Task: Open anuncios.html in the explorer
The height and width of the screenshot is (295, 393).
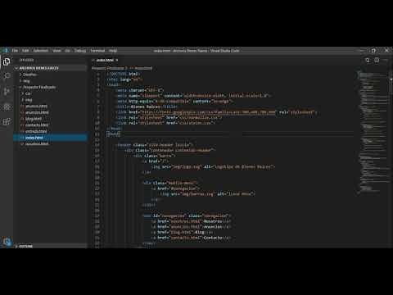Action: (50, 112)
